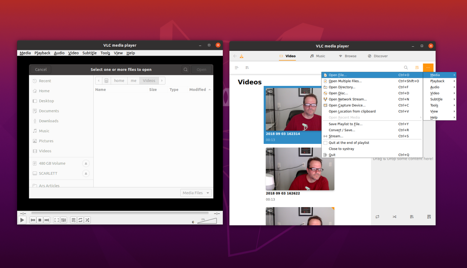Open the search icon in the Video library

406,67
